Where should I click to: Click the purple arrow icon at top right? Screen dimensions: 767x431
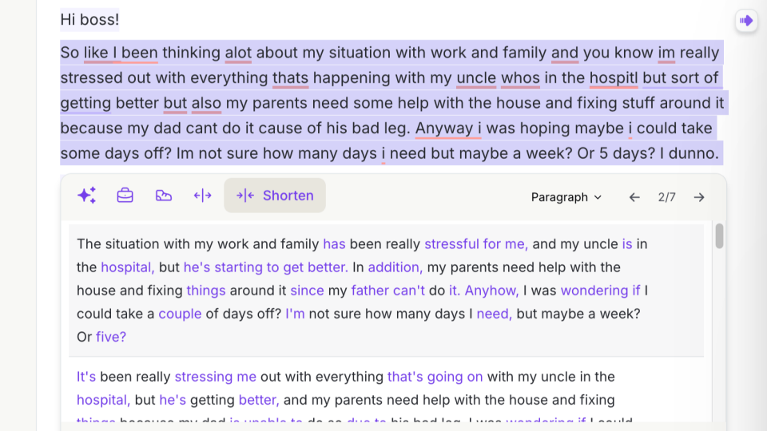tap(746, 21)
